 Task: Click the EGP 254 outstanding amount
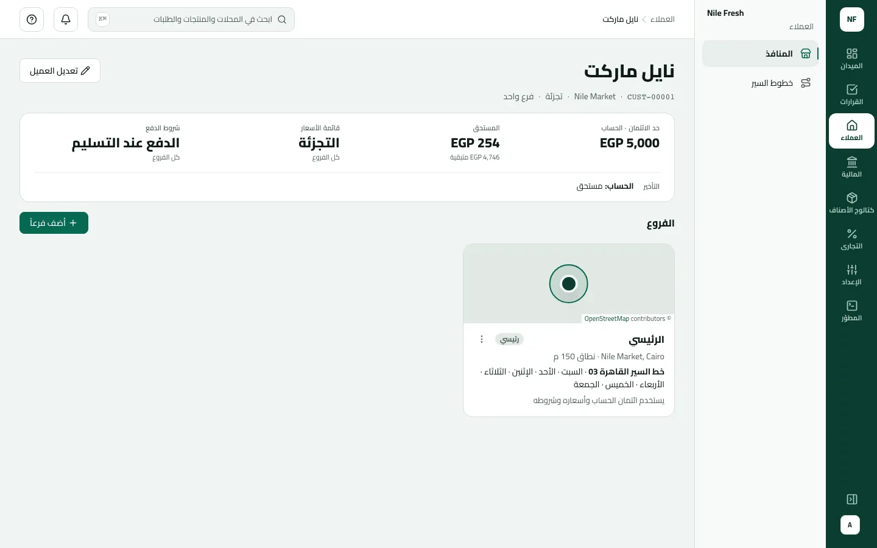point(475,143)
